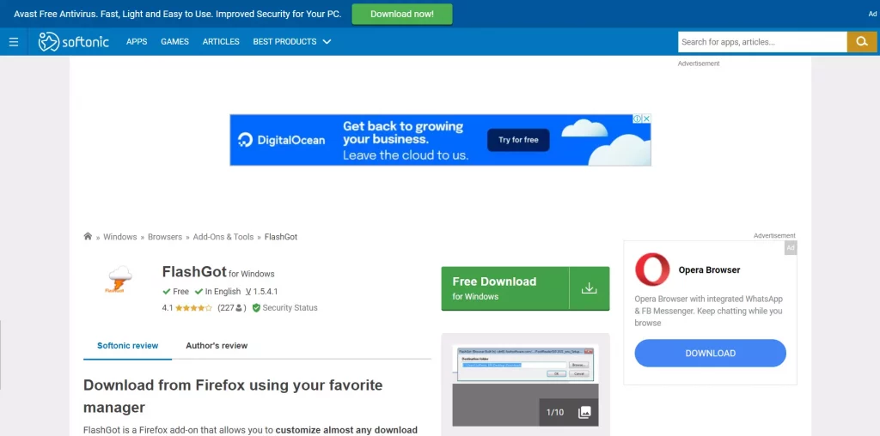Click the Security Status text
880x436 pixels.
(x=290, y=307)
